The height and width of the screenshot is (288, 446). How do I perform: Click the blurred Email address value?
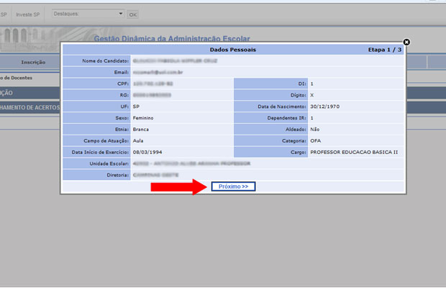156,72
